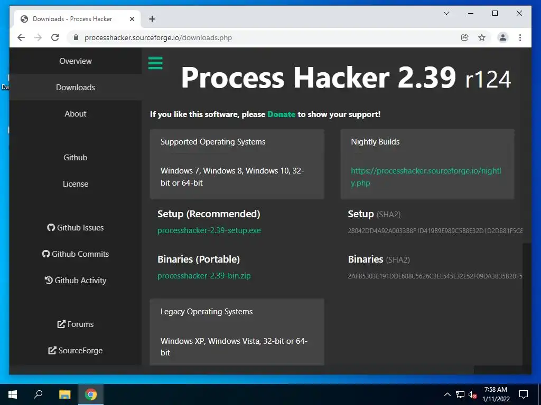Image resolution: width=541 pixels, height=405 pixels.
Task: Click the muted volume tray icon
Action: pos(472,394)
